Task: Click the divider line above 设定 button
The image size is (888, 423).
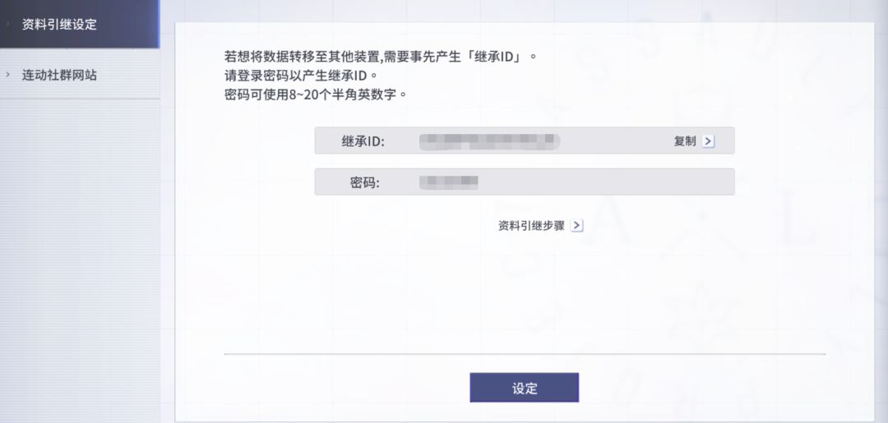Action: click(524, 354)
